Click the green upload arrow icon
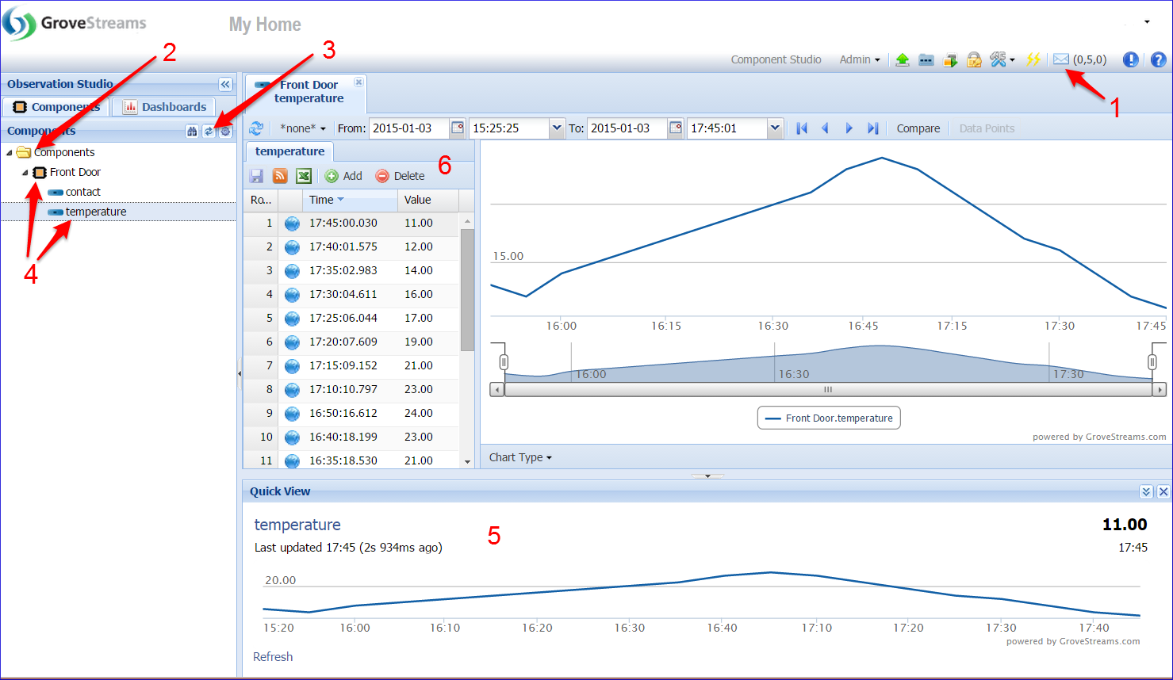This screenshot has height=680, width=1173. (x=902, y=59)
